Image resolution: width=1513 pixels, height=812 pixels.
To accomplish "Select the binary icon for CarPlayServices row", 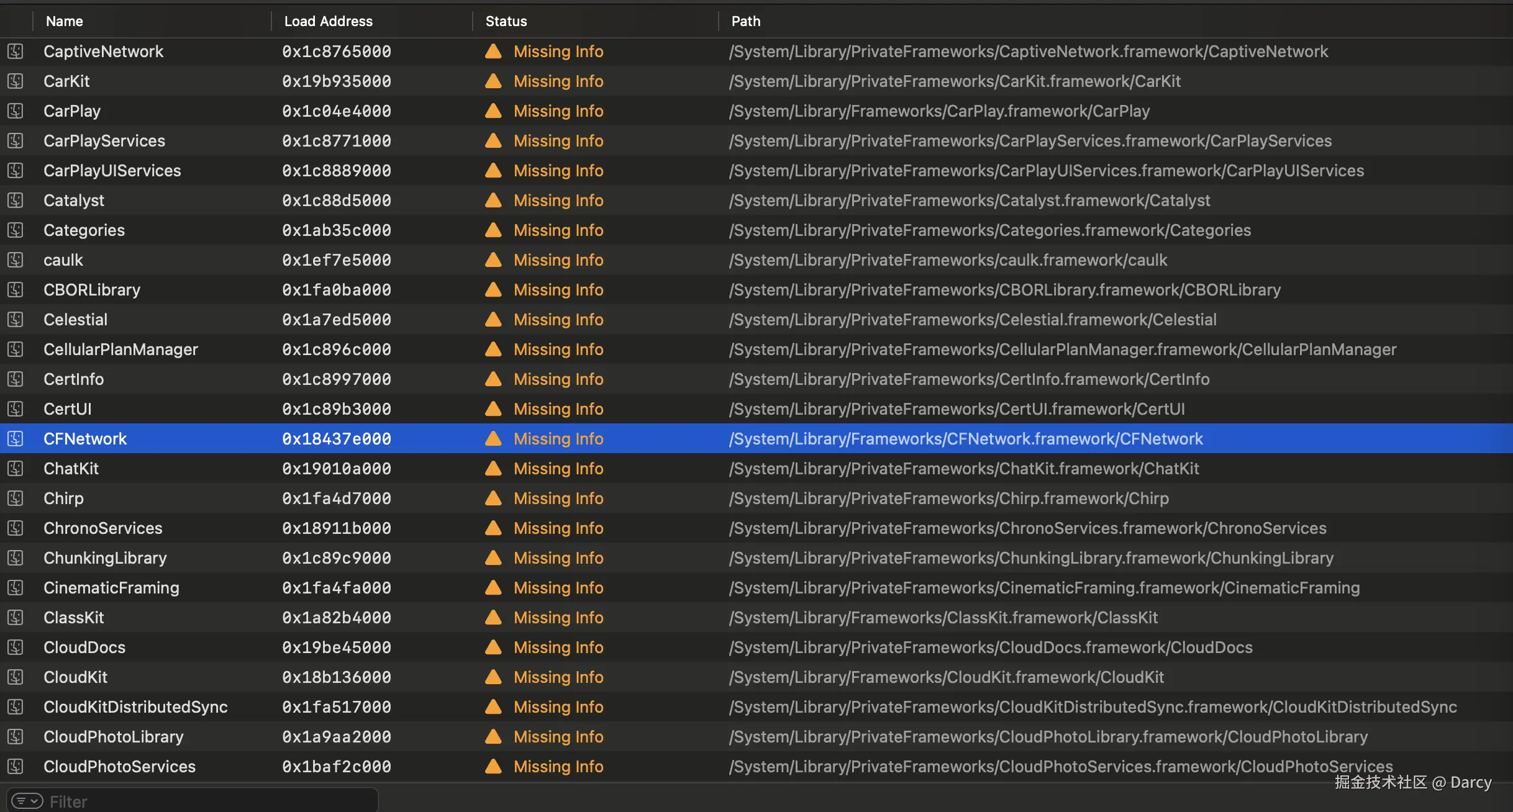I will [x=16, y=140].
